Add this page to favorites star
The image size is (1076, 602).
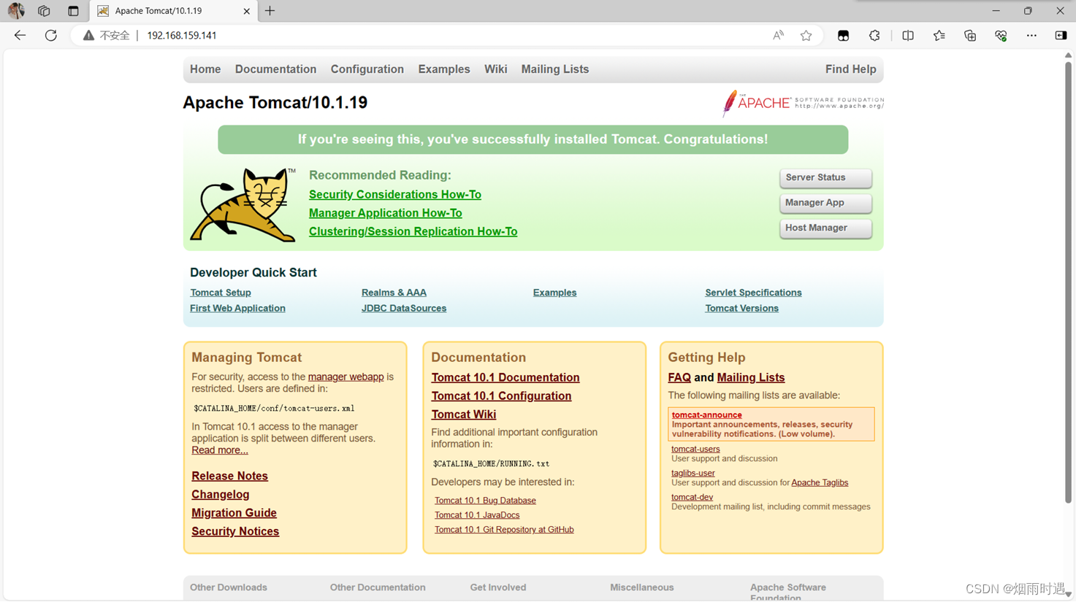806,35
